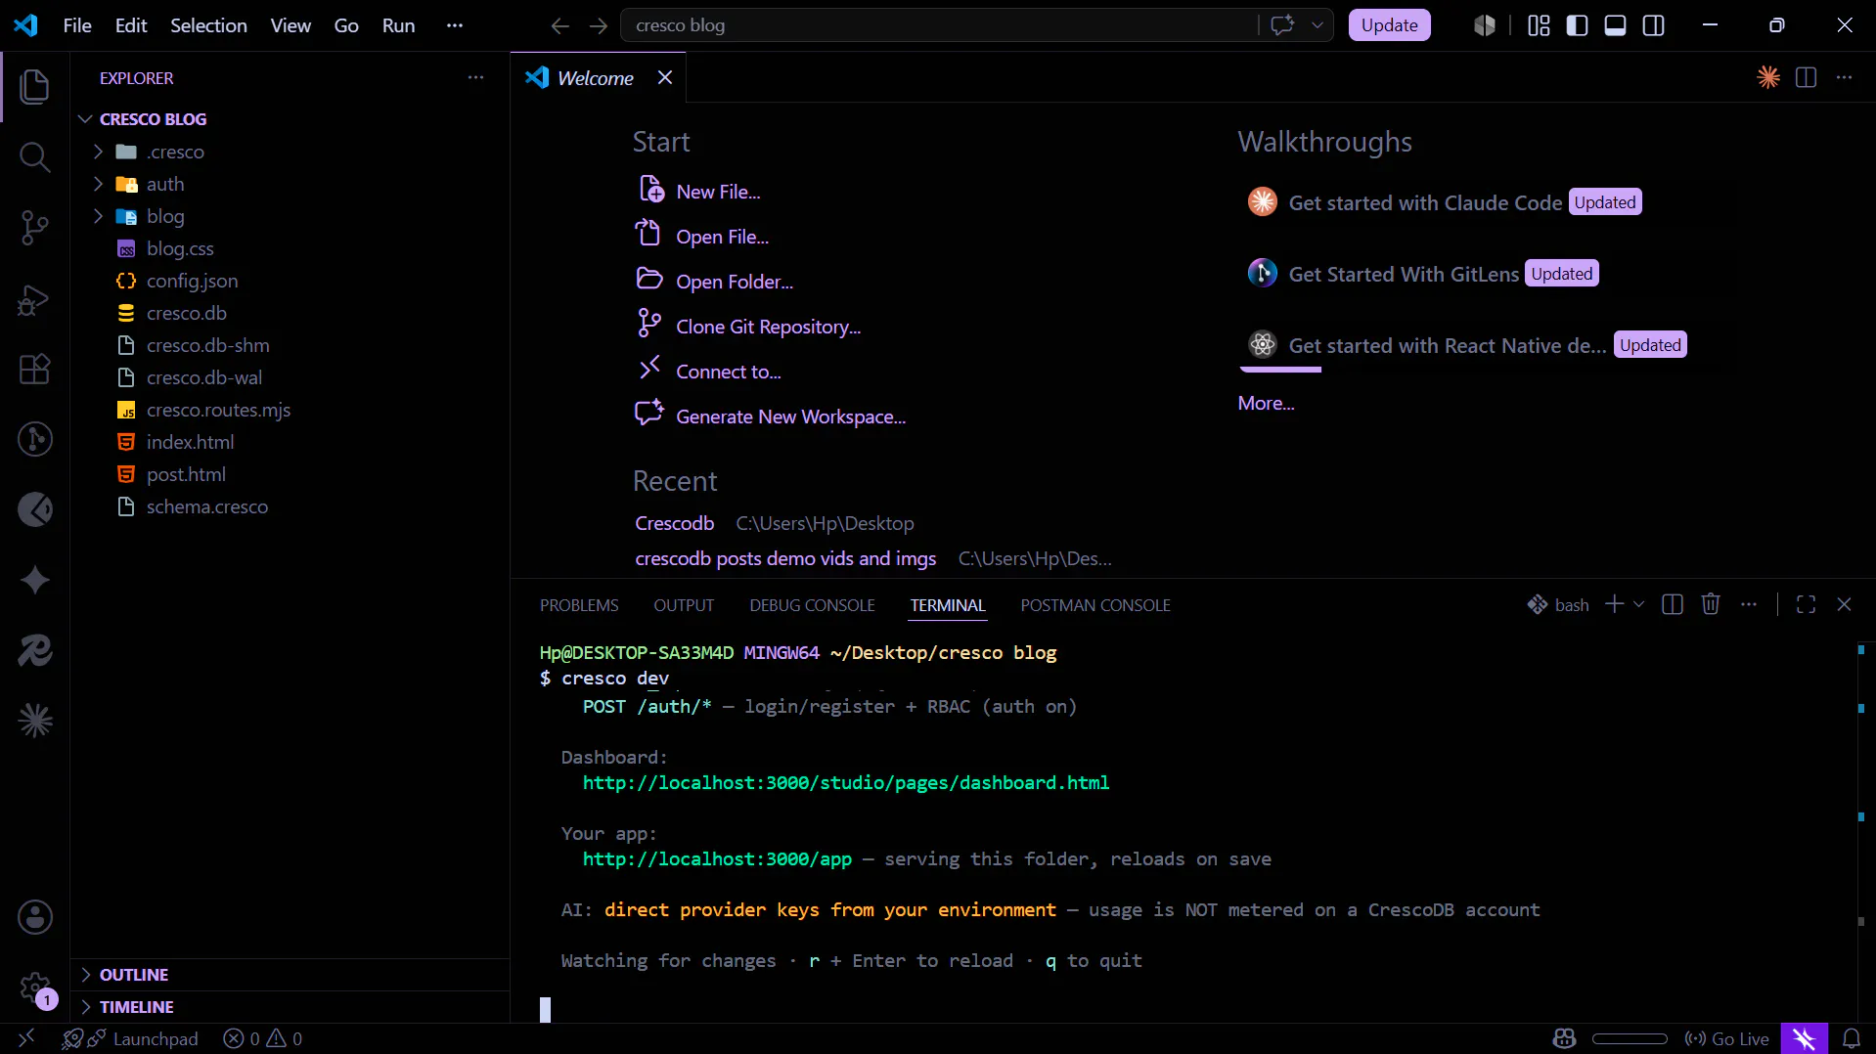
Task: Toggle primary side bar visibility
Action: [x=1577, y=25]
